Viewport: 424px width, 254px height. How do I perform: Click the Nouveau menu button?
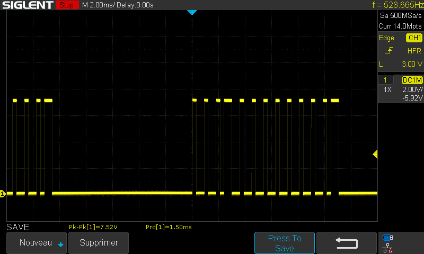point(37,243)
